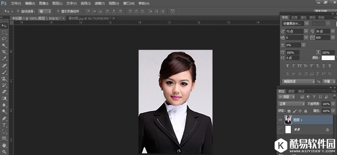Viewport: 337px width, 155px height.
Task: Choose the Crop tool
Action: pyautogui.click(x=4, y=52)
